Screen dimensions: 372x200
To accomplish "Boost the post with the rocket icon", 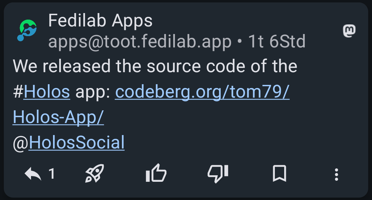I will (x=94, y=174).
